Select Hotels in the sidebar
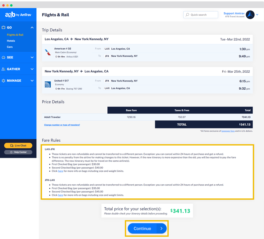 pos(11,41)
